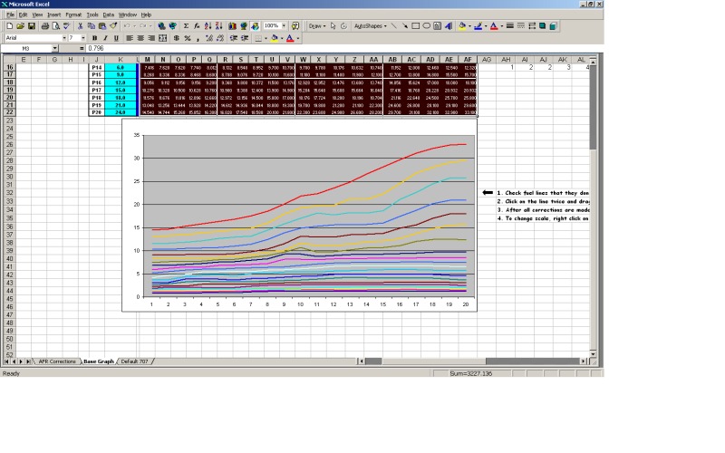Choose the Select Objects pointer tool
Viewport: 725px width, 453px height.
(x=333, y=26)
